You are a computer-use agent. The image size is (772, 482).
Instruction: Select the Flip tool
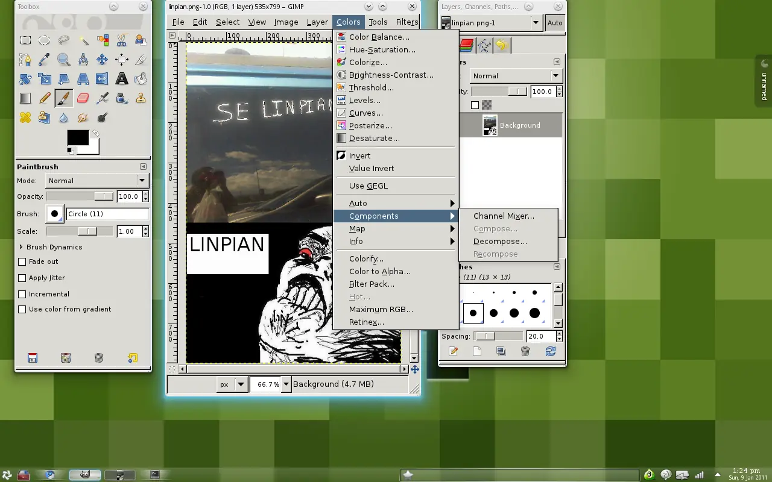(x=103, y=79)
